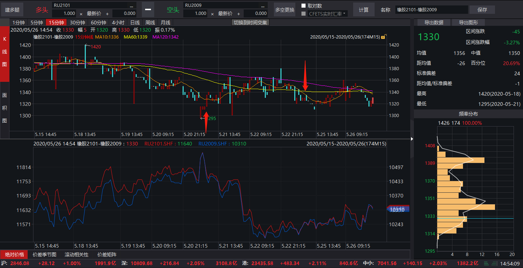This screenshot has width=523, height=268.
Task: Switch to the 周线 period tab
Action: pos(150,22)
